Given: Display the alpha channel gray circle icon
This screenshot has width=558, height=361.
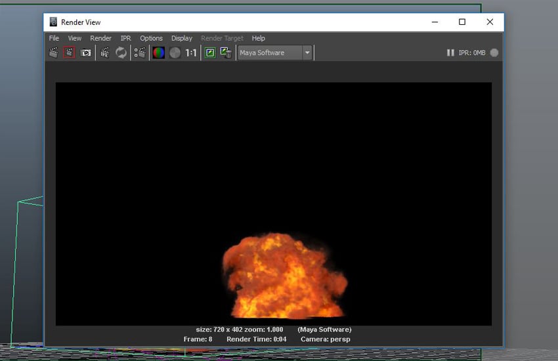Looking at the screenshot, I should [x=175, y=53].
